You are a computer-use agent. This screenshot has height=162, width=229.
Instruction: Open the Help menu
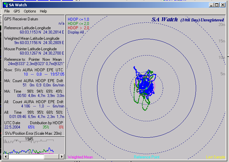[x=43, y=11]
